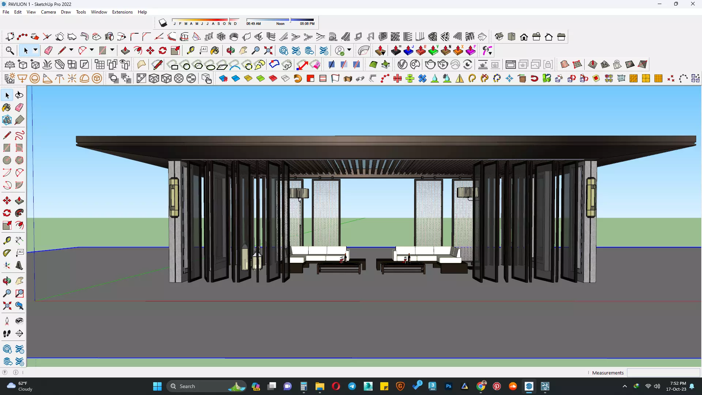Screen dimensions: 702x395
Task: Open the V-Ray Asset Editor icon
Action: [x=402, y=65]
